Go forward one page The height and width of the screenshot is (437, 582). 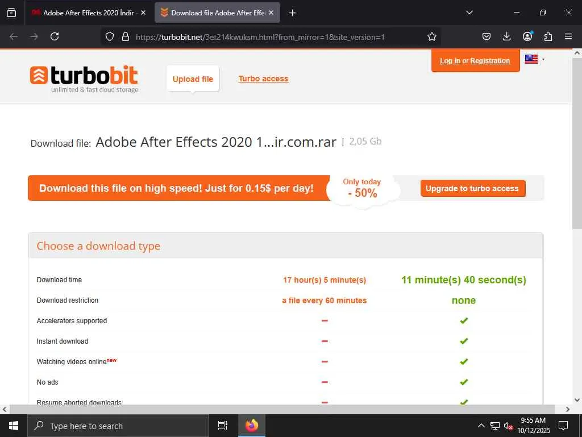[x=34, y=36]
